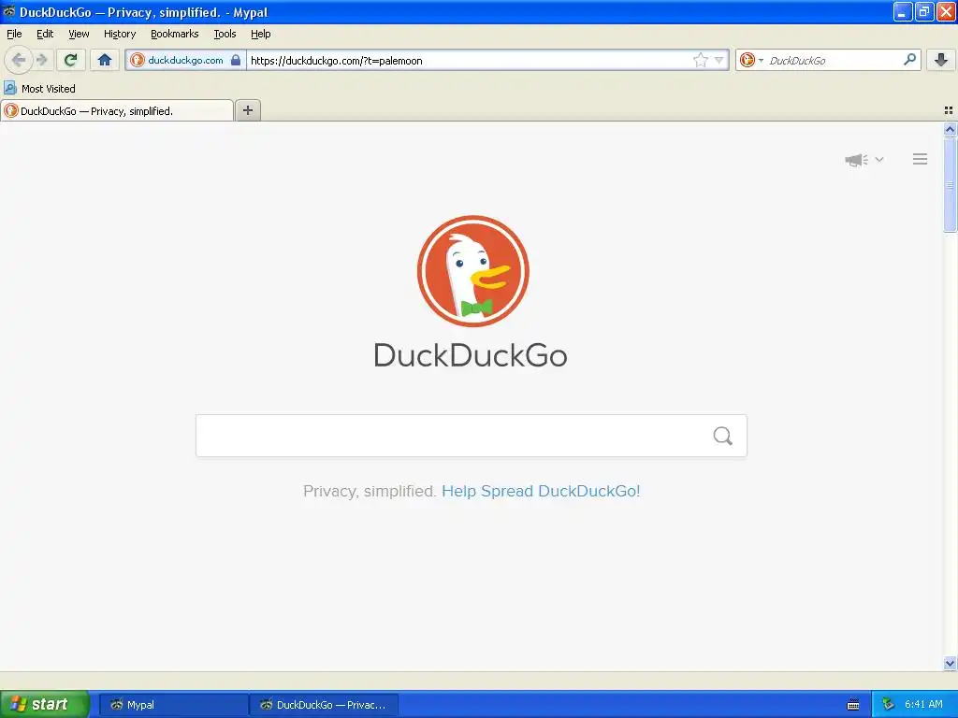Viewport: 958px width, 718px height.
Task: Click the DuckDuckGo duck logo
Action: tap(472, 271)
